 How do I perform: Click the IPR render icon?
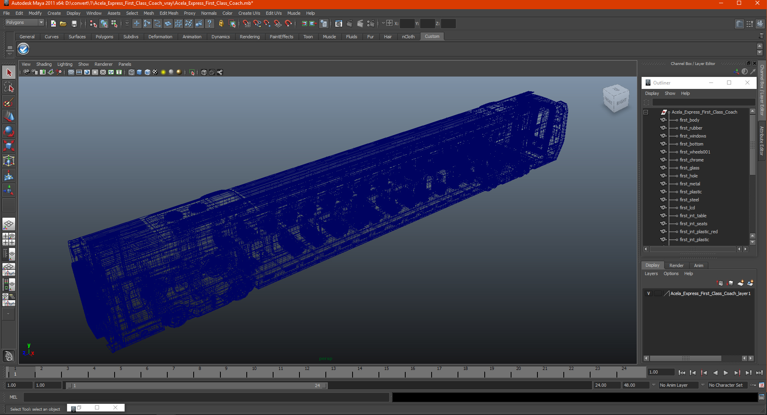pos(360,24)
